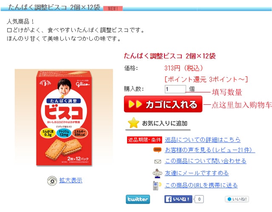This screenshot has height=212, width=272.
Task: Open 返品についての詳細はこちら return policy link
Action: (x=203, y=139)
